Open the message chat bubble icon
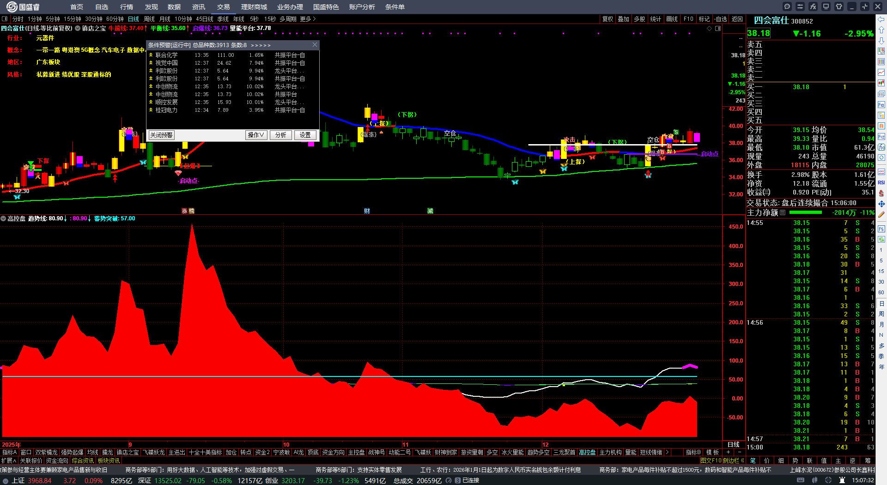 [x=787, y=6]
